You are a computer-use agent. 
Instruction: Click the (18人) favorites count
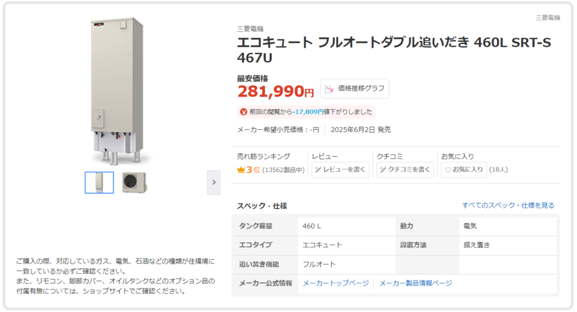tap(498, 170)
